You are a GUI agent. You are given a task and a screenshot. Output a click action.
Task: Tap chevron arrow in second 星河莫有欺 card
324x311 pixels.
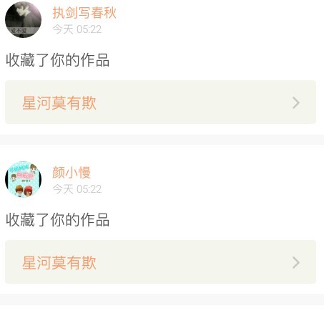[296, 263]
